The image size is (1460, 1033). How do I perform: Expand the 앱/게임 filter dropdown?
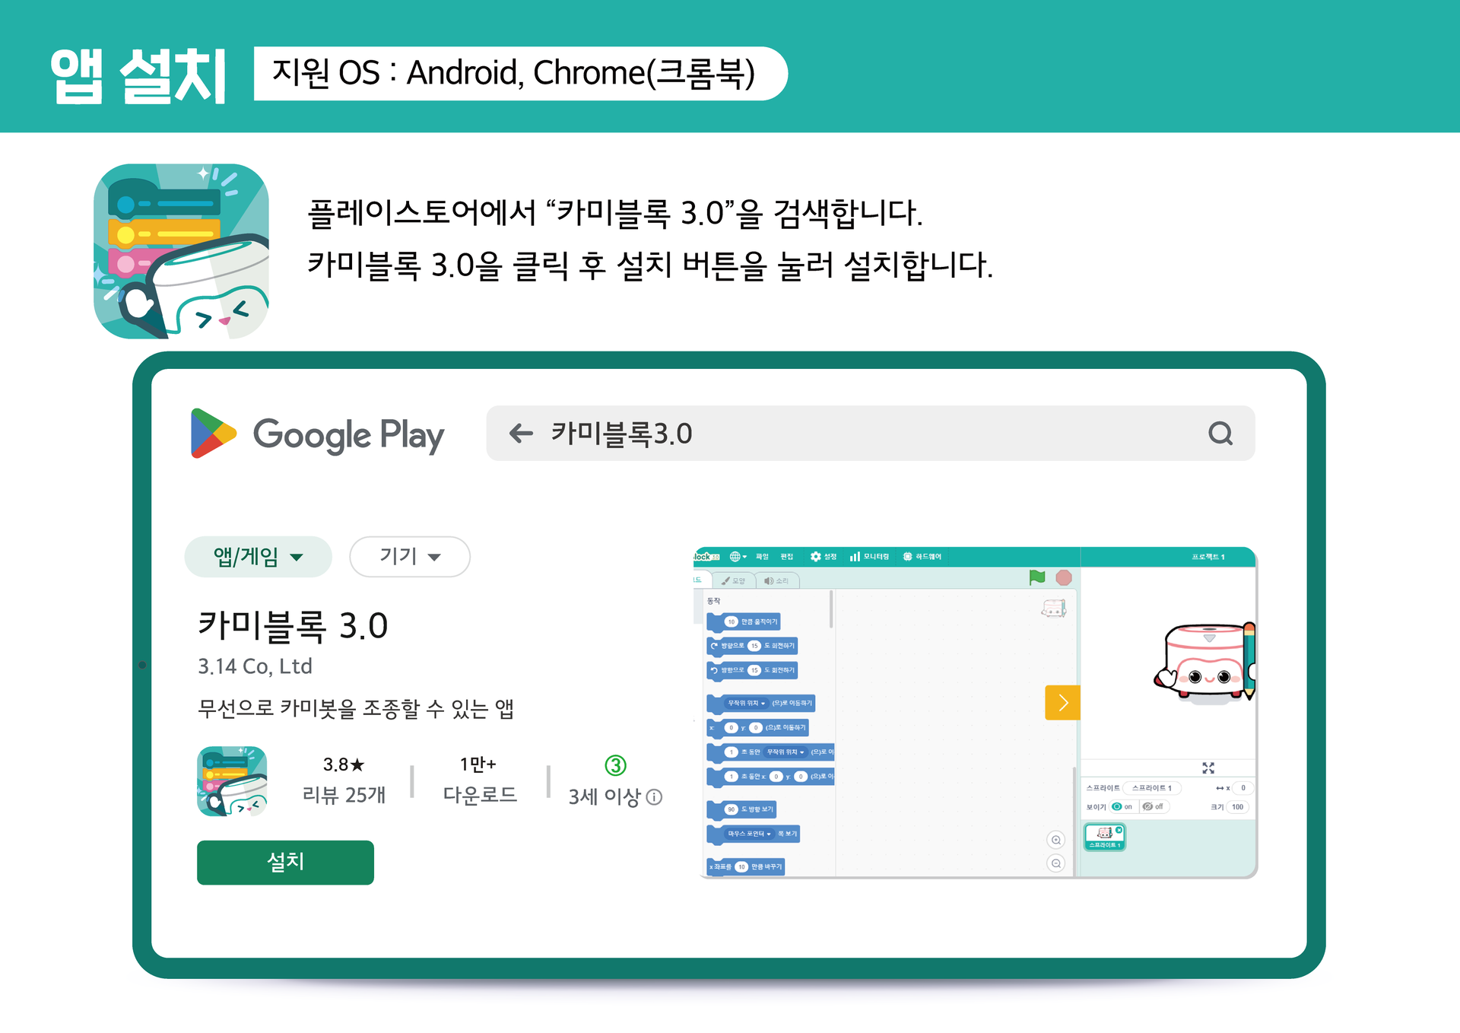pyautogui.click(x=258, y=557)
